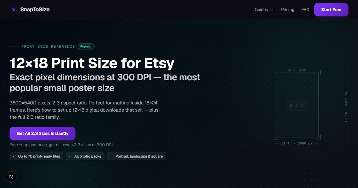This screenshot has height=188, width=358.
Task: Click the Next.js dev tools icon
Action: 11,177
